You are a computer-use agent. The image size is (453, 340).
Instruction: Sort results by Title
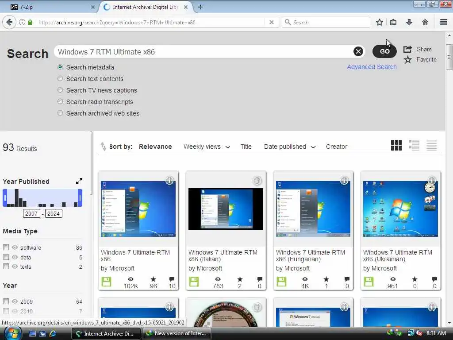click(246, 147)
